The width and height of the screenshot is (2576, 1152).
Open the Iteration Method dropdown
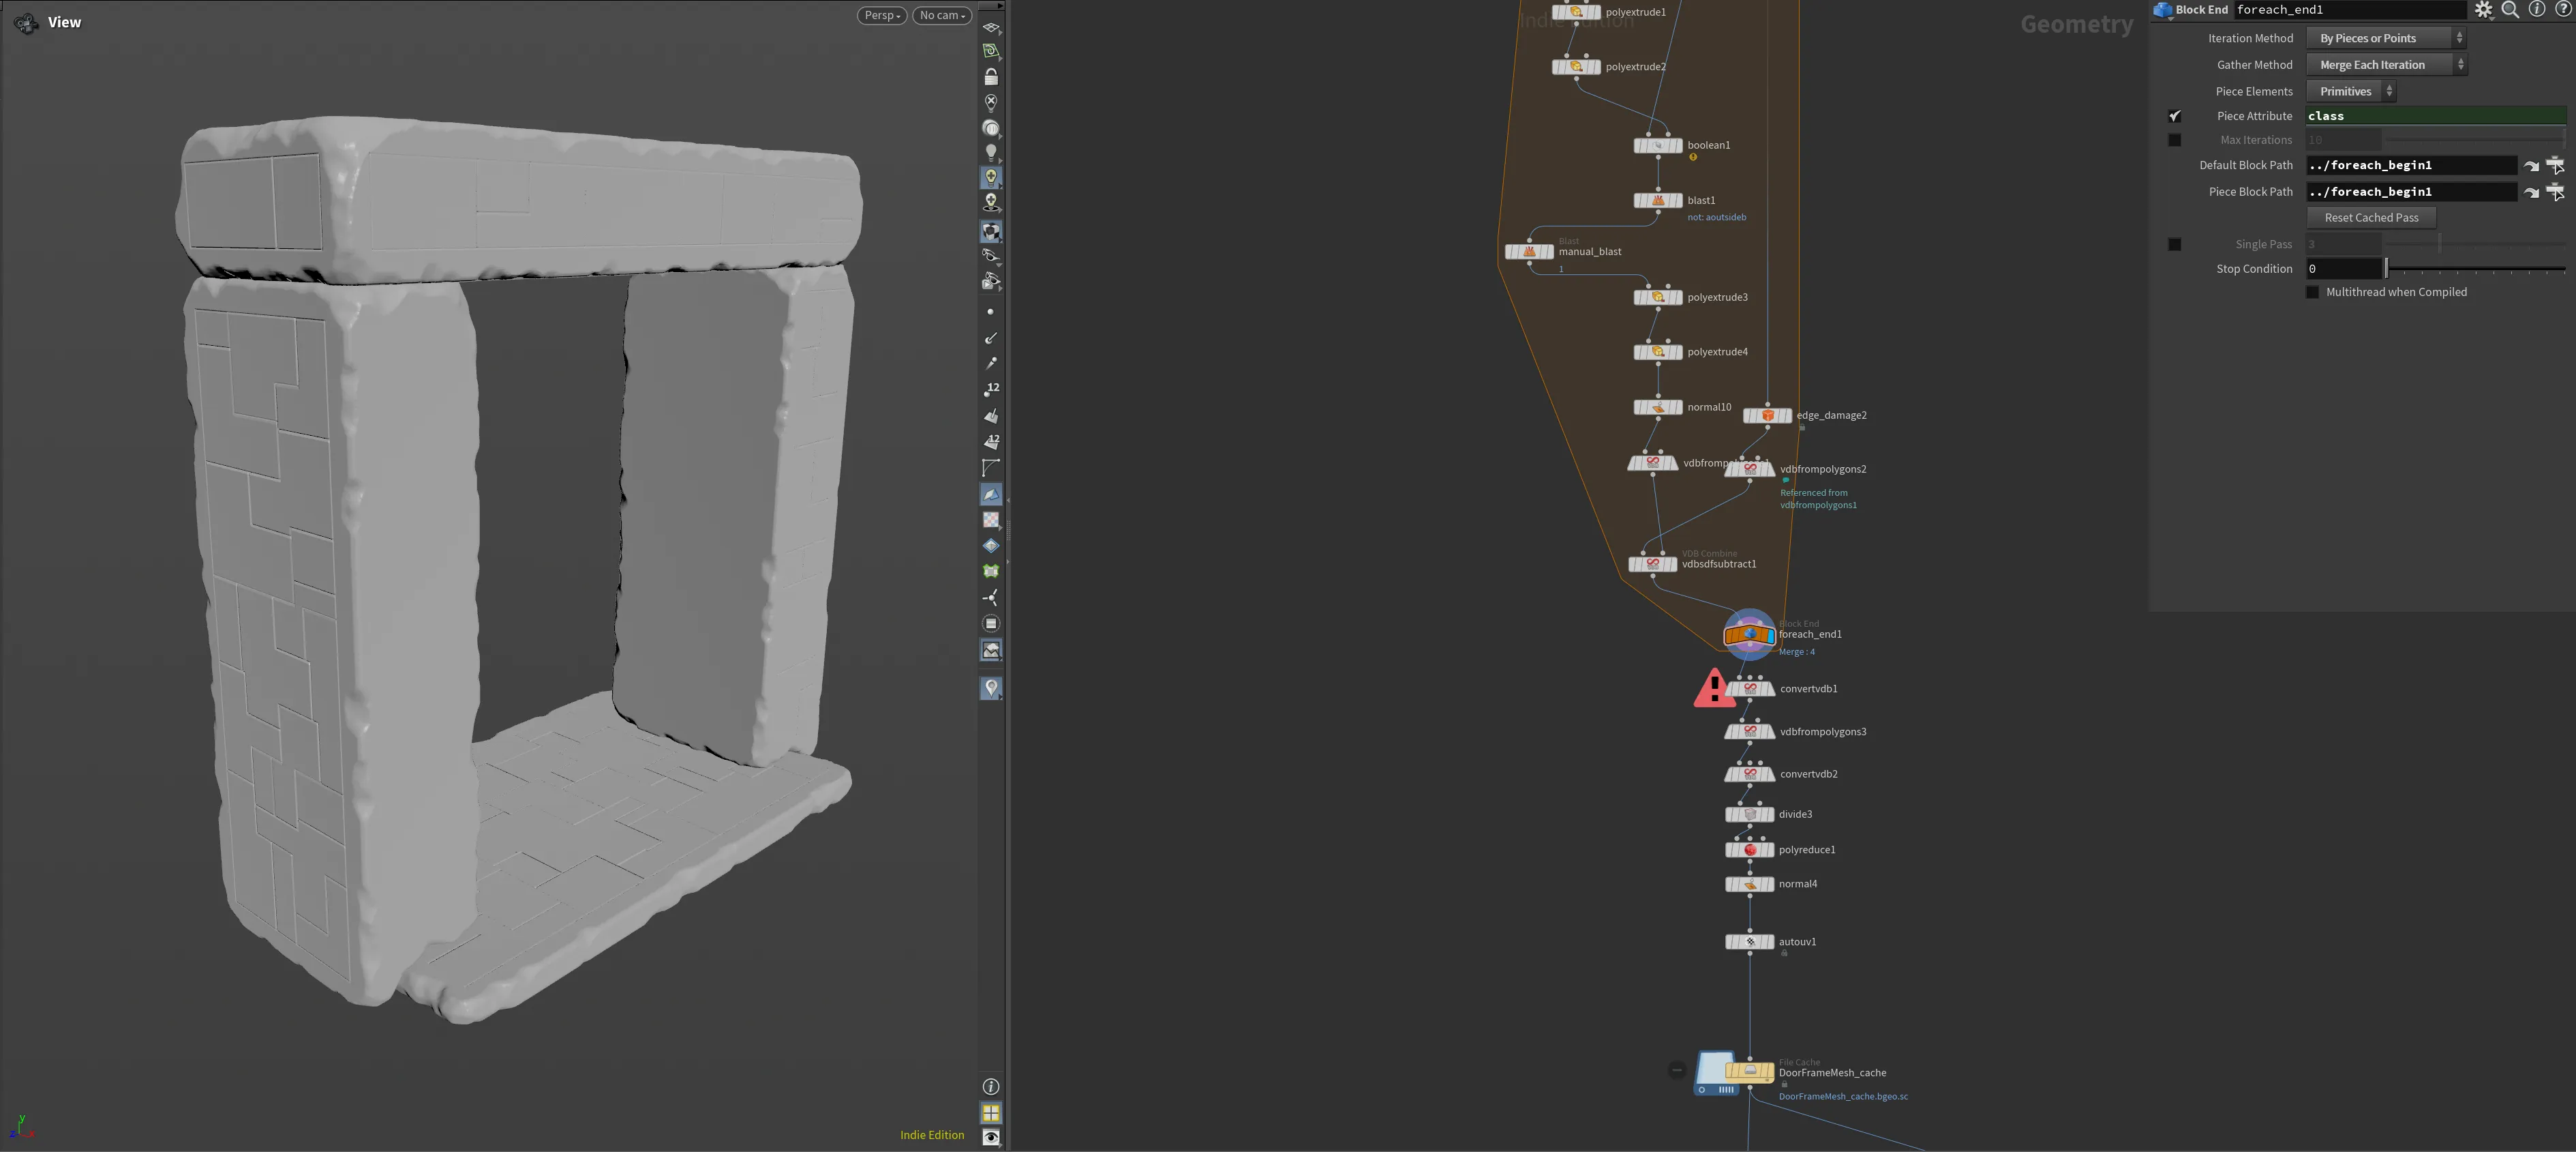2386,38
